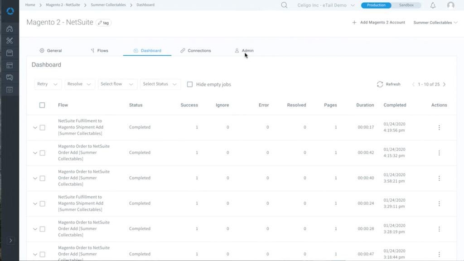Click the pencil tag edit icon

coord(100,23)
